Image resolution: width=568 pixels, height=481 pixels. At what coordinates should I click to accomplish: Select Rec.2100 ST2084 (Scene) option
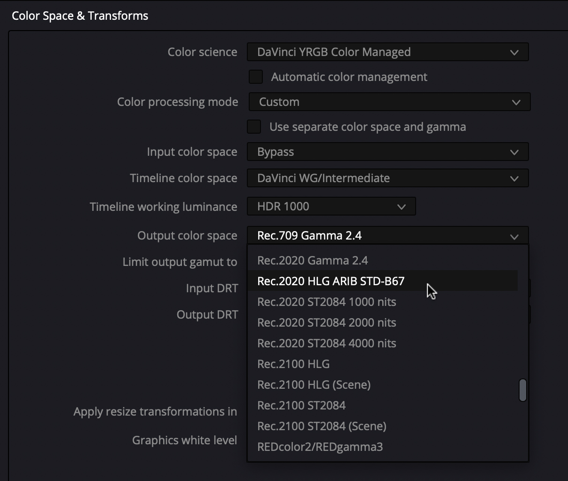coord(382,426)
